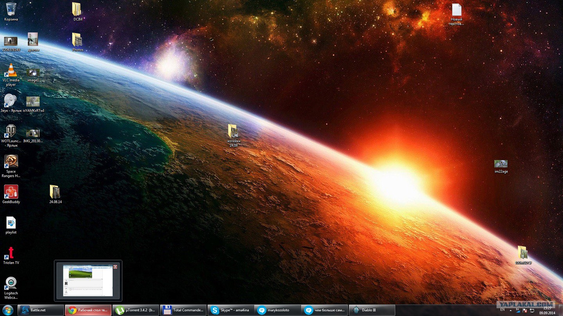Select the Photos folder icon

pos(77,42)
